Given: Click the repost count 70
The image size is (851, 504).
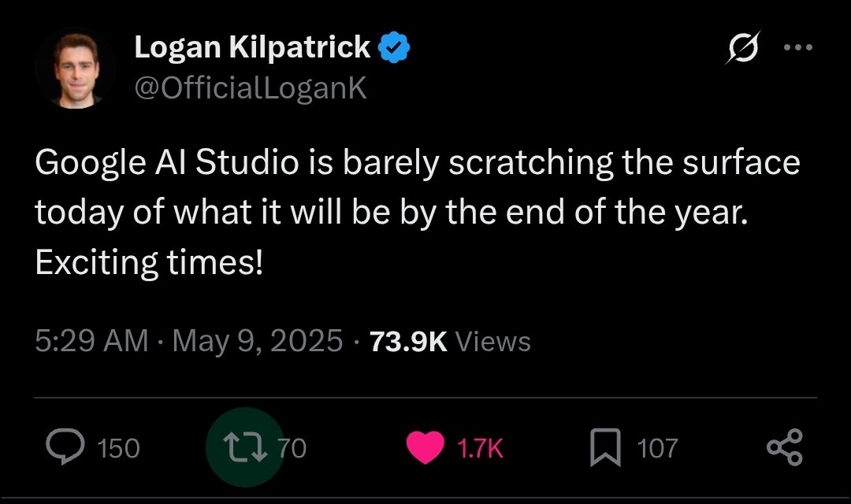Looking at the screenshot, I should pos(292,448).
